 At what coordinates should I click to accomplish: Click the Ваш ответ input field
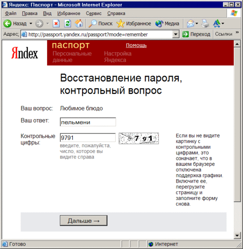tap(88, 122)
